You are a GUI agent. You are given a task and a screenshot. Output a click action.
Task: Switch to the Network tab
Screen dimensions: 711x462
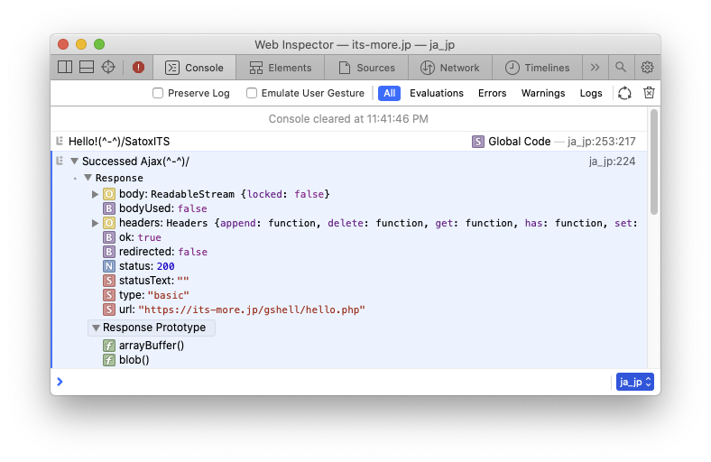click(x=450, y=68)
